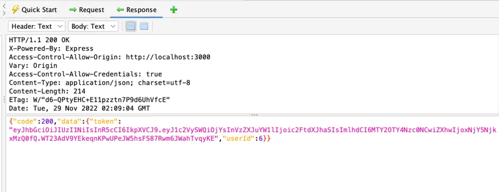Click the Content-Type: application/json line

[x=100, y=83]
